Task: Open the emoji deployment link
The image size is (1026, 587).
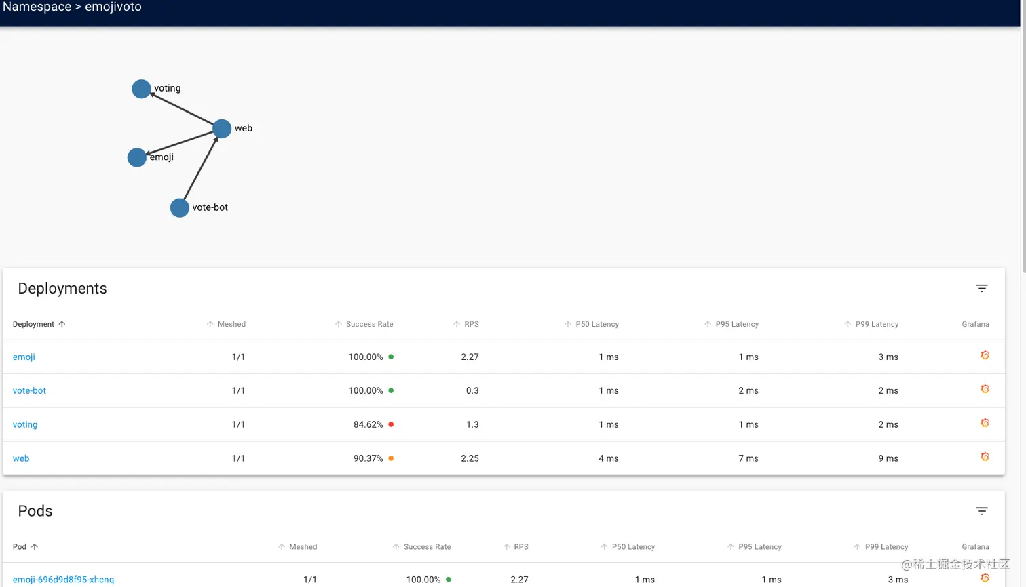Action: pos(24,357)
